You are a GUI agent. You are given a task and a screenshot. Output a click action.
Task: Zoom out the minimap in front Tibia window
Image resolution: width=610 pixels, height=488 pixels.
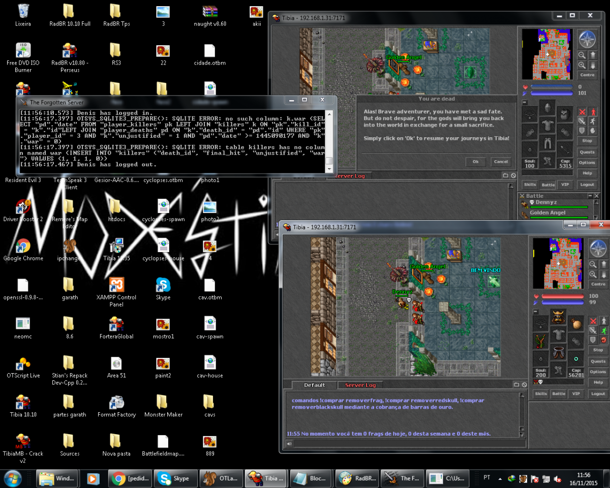pos(593,264)
